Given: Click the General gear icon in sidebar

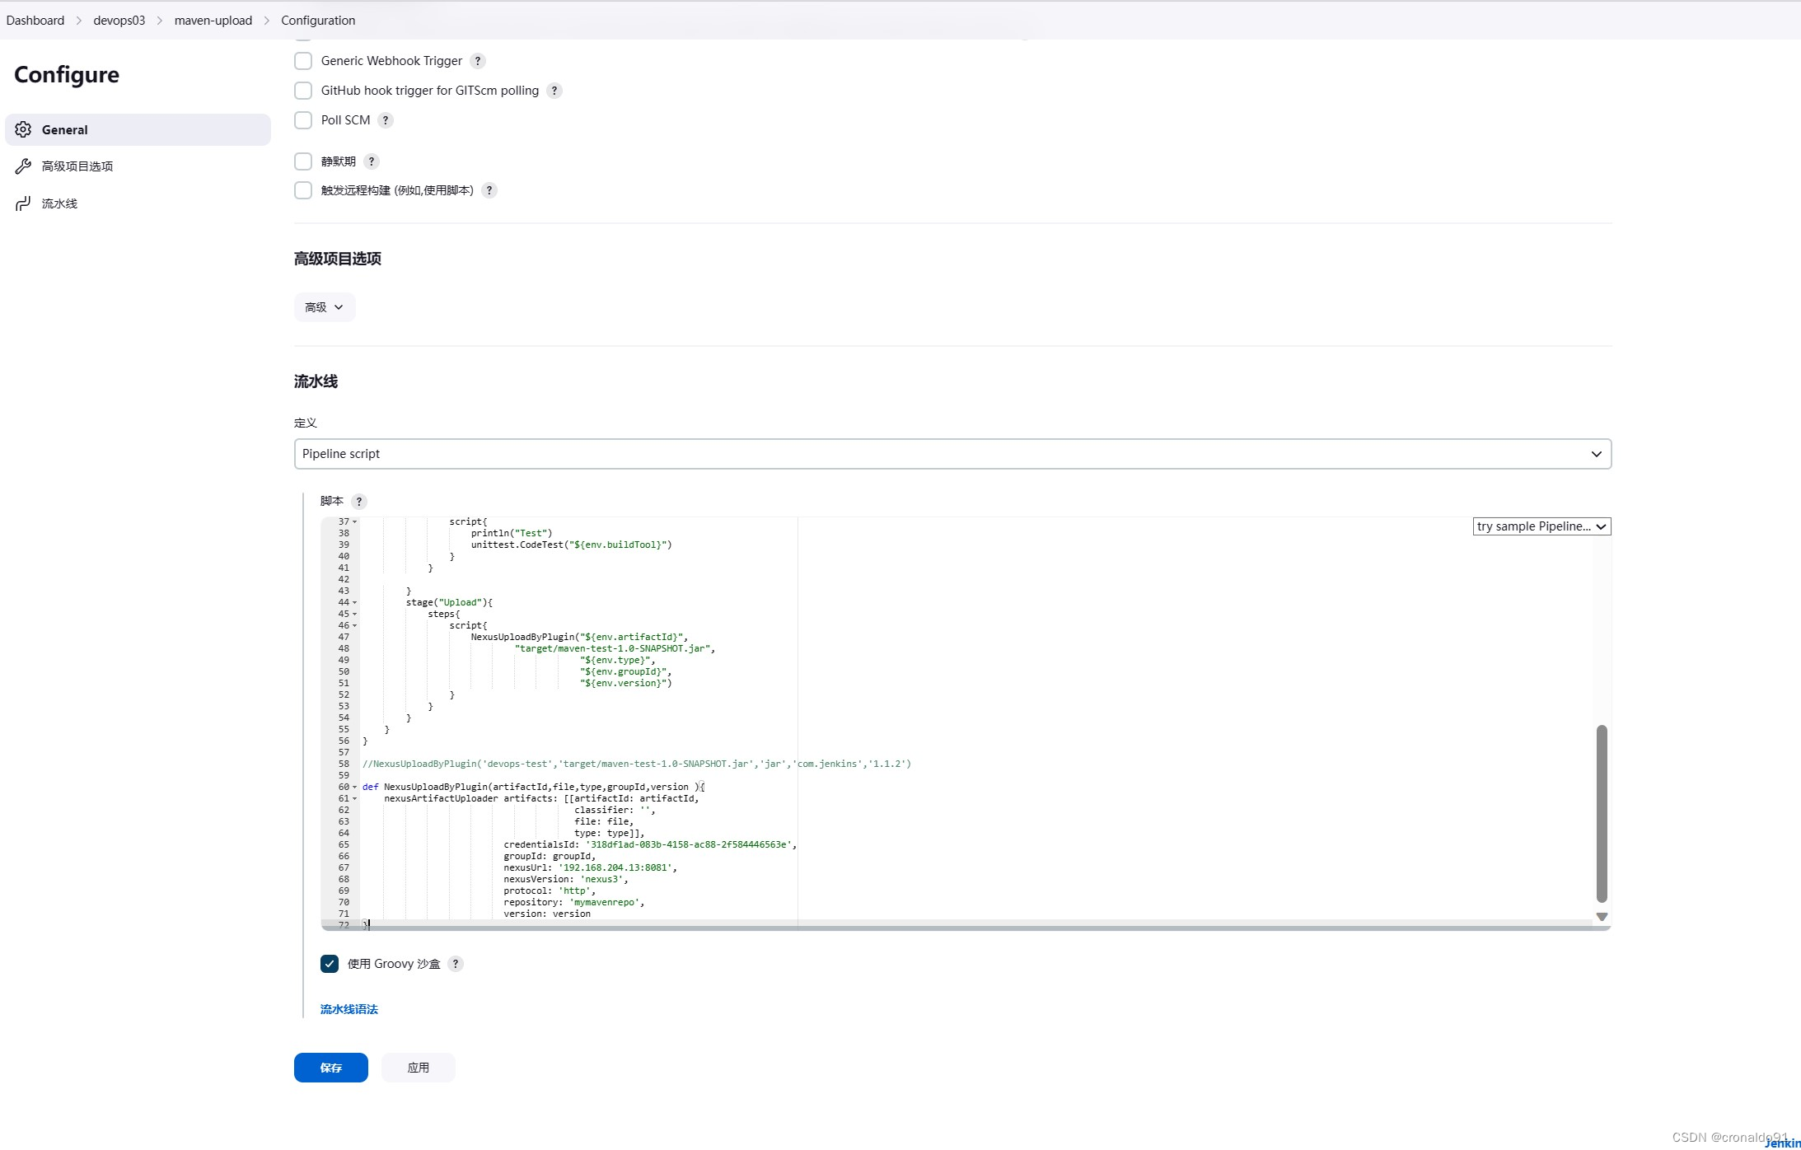Looking at the screenshot, I should point(23,129).
